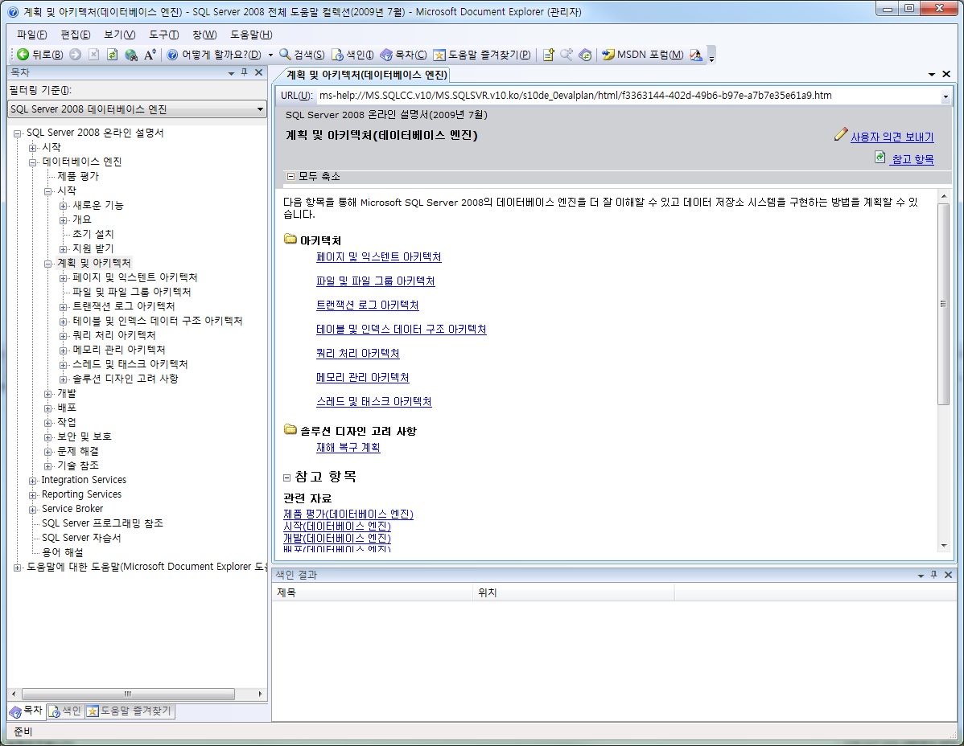Open the 보기(V) menu
This screenshot has width=964, height=746.
[119, 35]
